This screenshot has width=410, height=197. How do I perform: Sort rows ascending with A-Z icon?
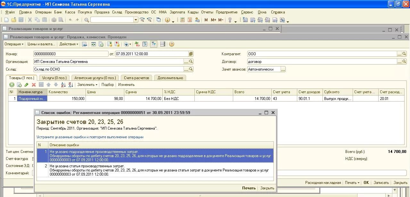[63, 85]
